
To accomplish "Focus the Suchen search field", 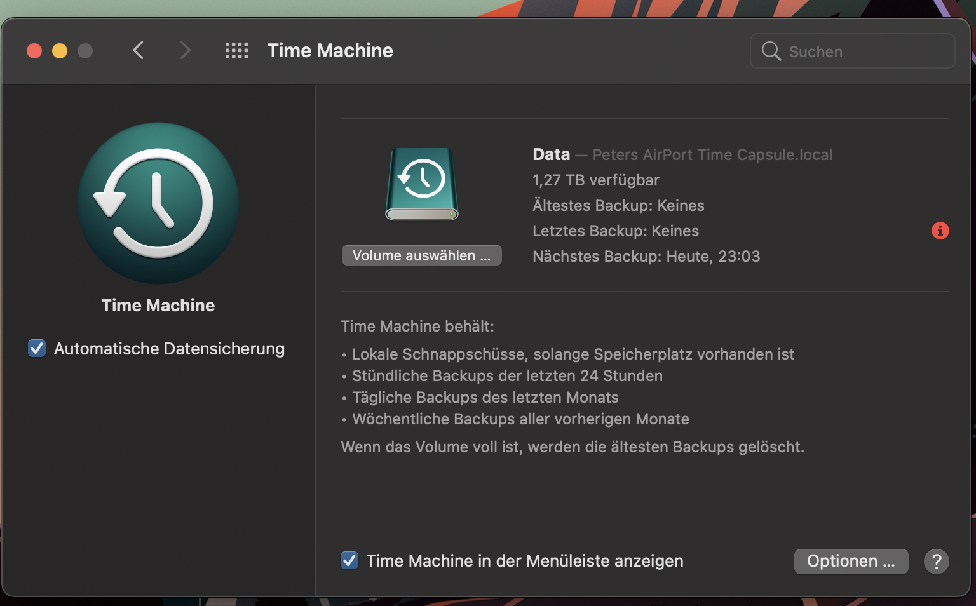I will click(852, 51).
